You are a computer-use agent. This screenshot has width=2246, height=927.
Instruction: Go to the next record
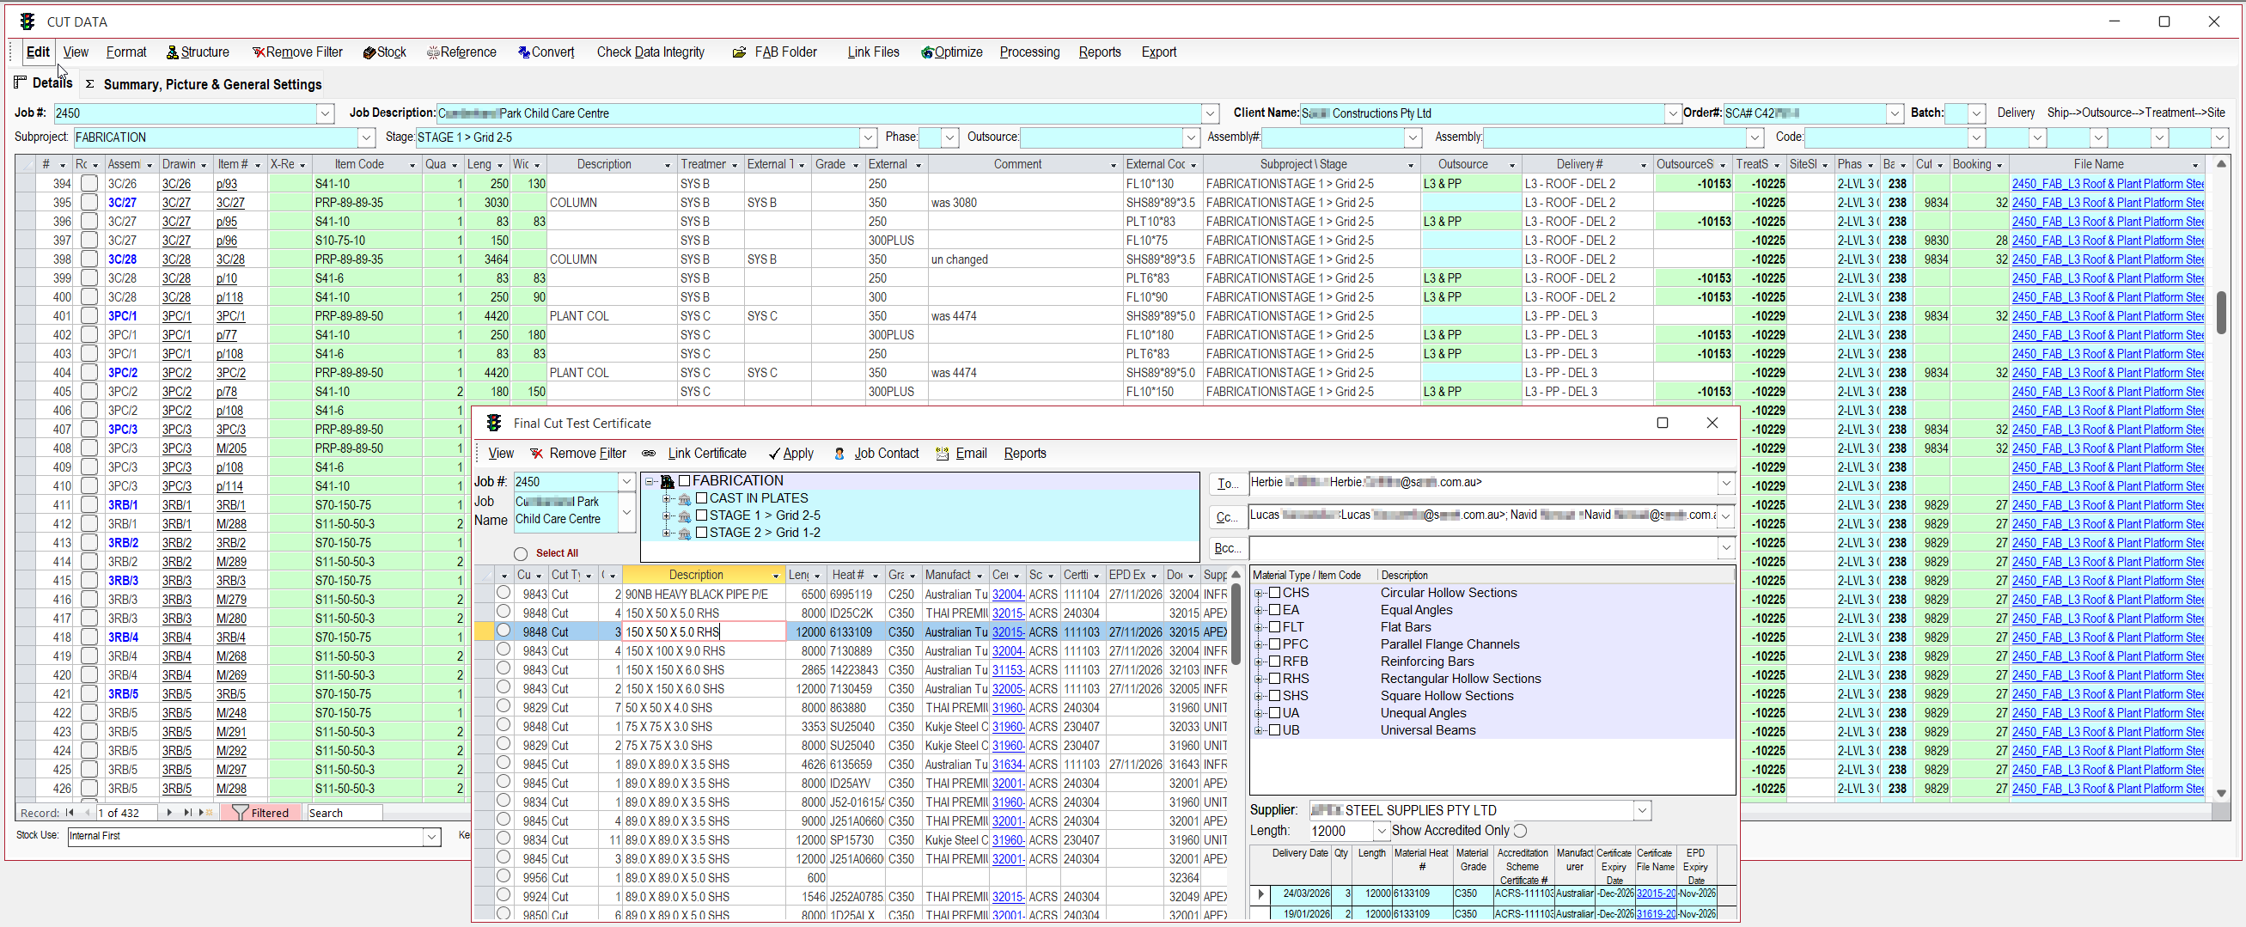coord(169,813)
